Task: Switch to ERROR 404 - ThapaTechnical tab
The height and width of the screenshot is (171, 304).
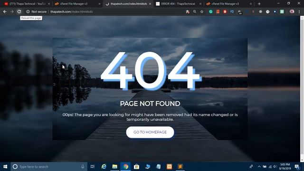Action: (x=178, y=4)
